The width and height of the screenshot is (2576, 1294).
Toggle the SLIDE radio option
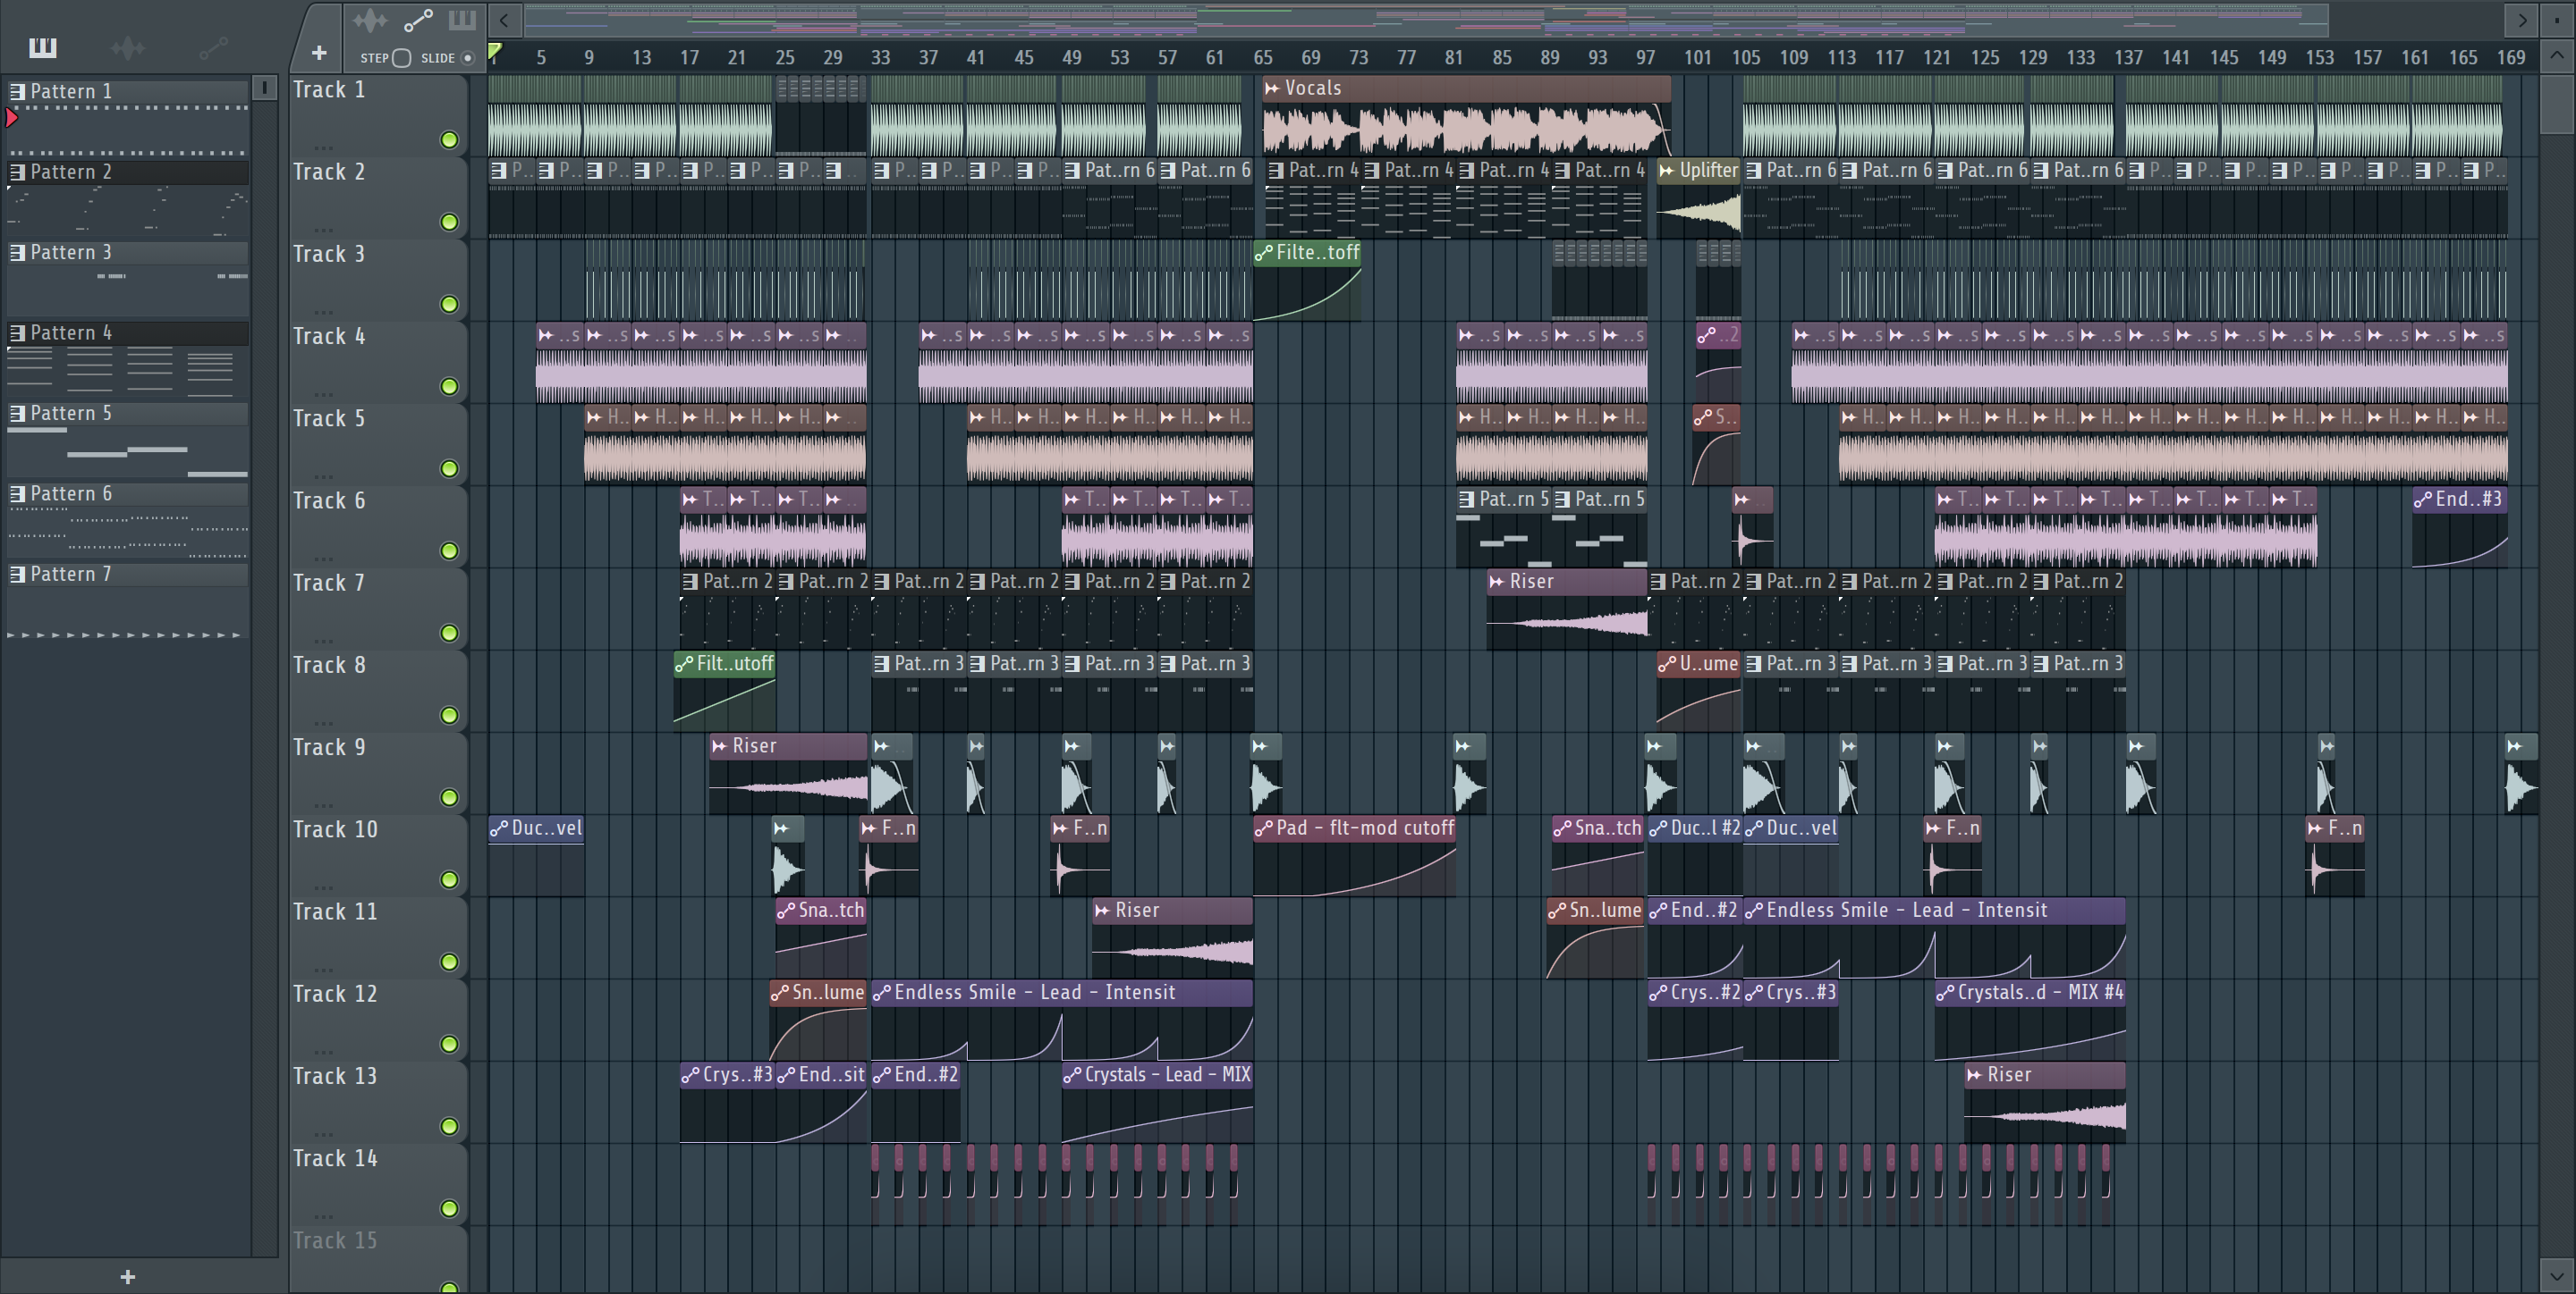[467, 58]
